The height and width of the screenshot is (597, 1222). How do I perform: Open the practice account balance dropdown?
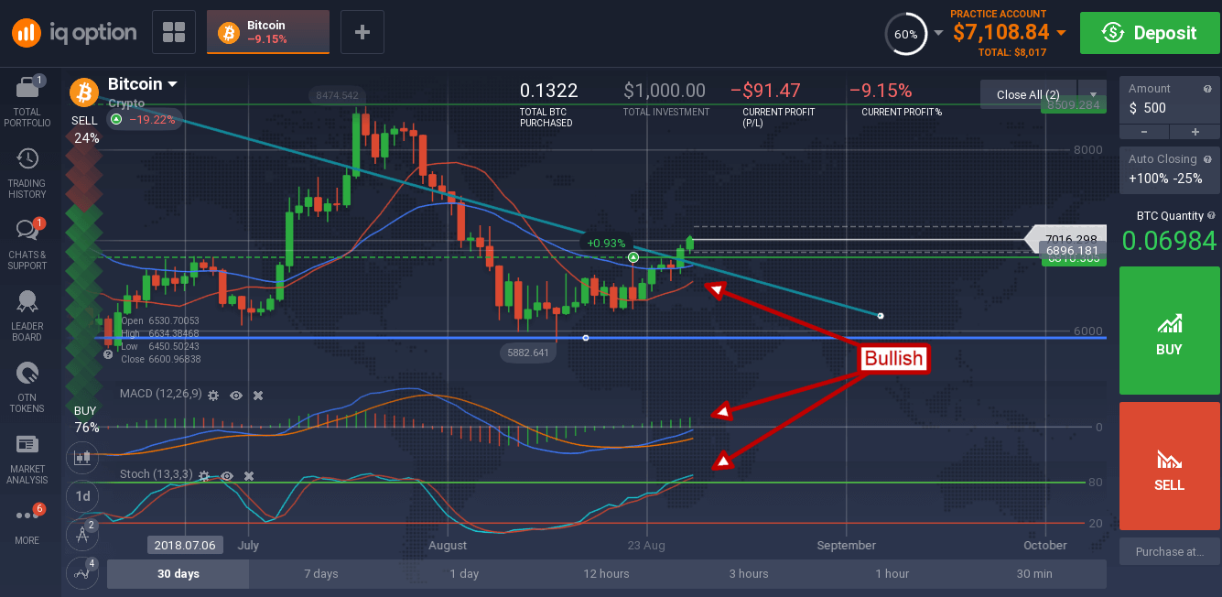click(1061, 33)
